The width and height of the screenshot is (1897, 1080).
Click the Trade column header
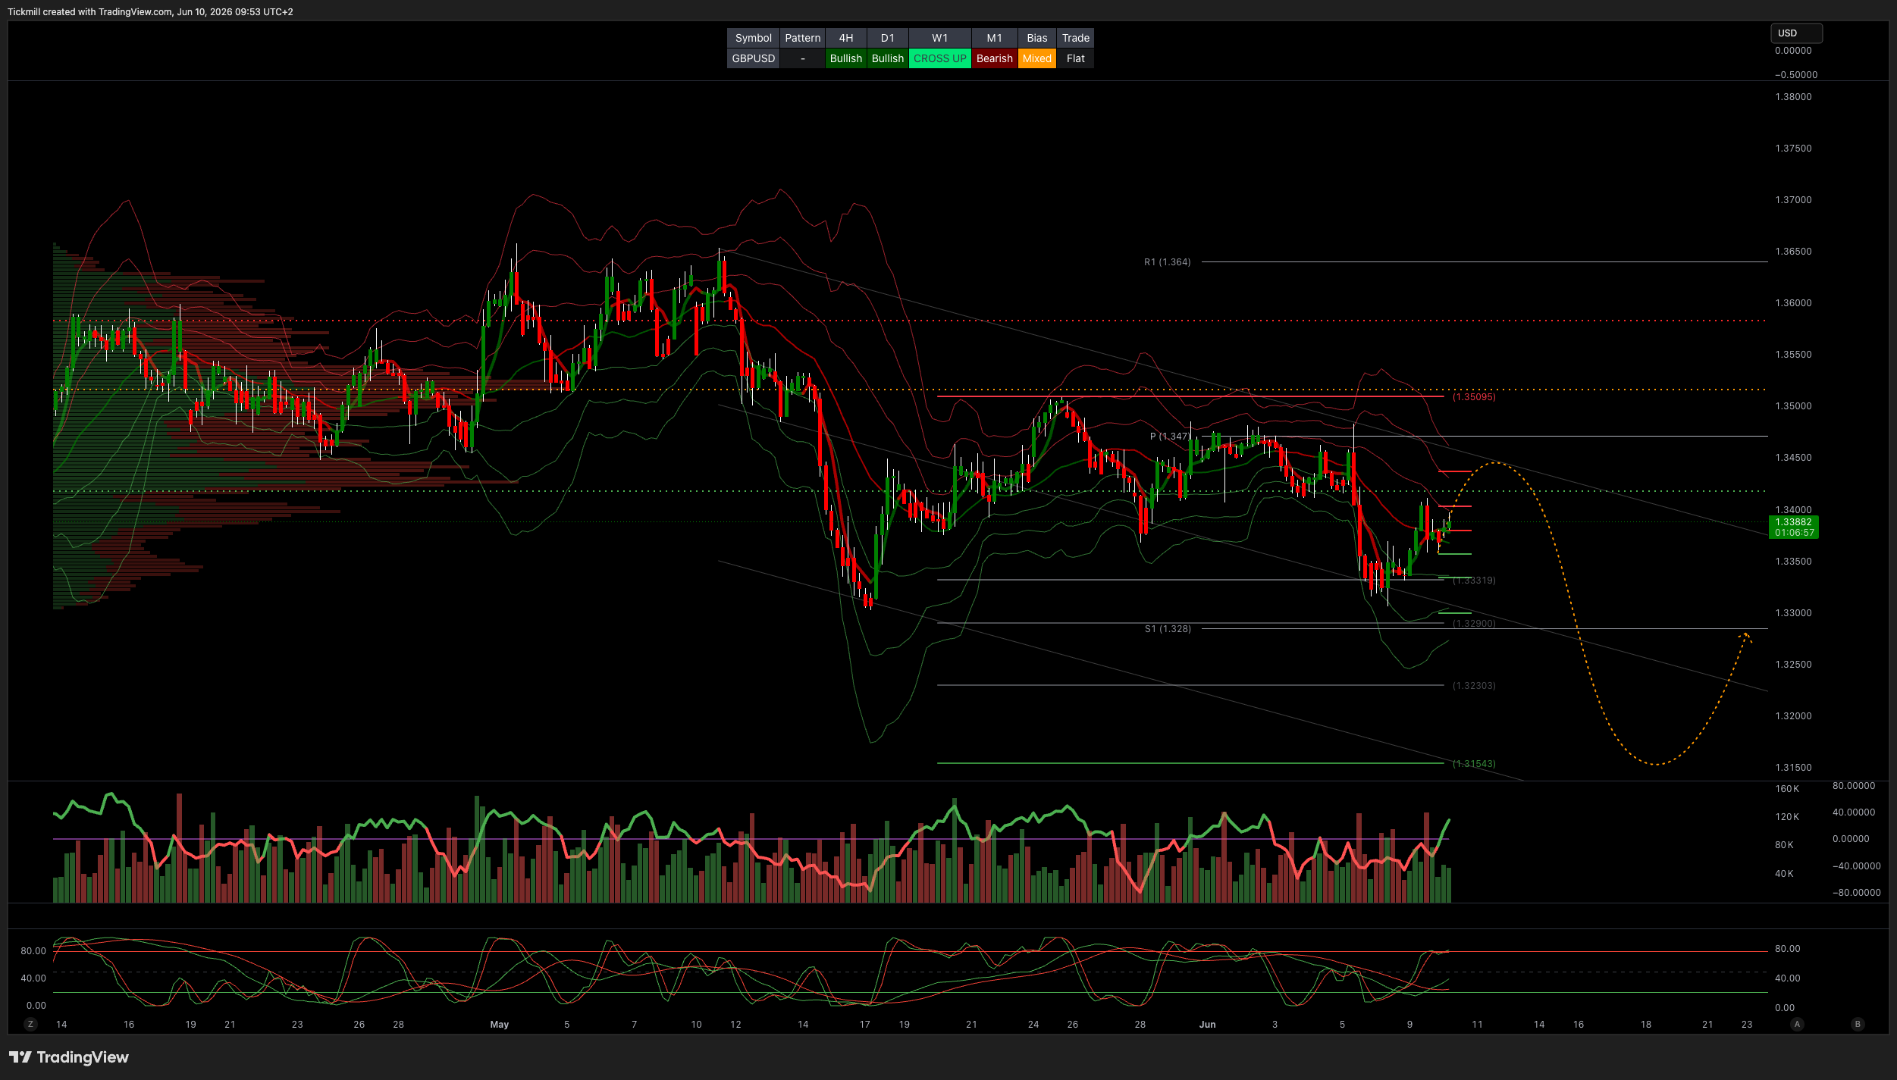click(x=1075, y=38)
